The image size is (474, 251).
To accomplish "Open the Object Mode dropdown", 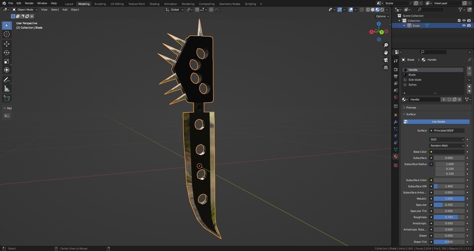I will pyautogui.click(x=25, y=10).
